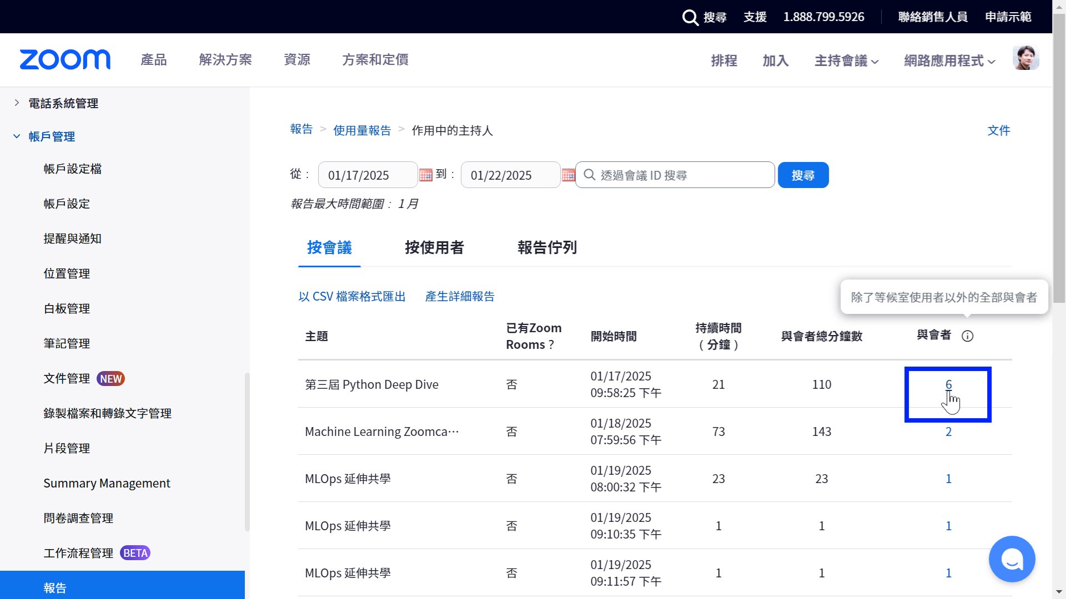The height and width of the screenshot is (599, 1066).
Task: Open the chat support bubble
Action: 1012,559
